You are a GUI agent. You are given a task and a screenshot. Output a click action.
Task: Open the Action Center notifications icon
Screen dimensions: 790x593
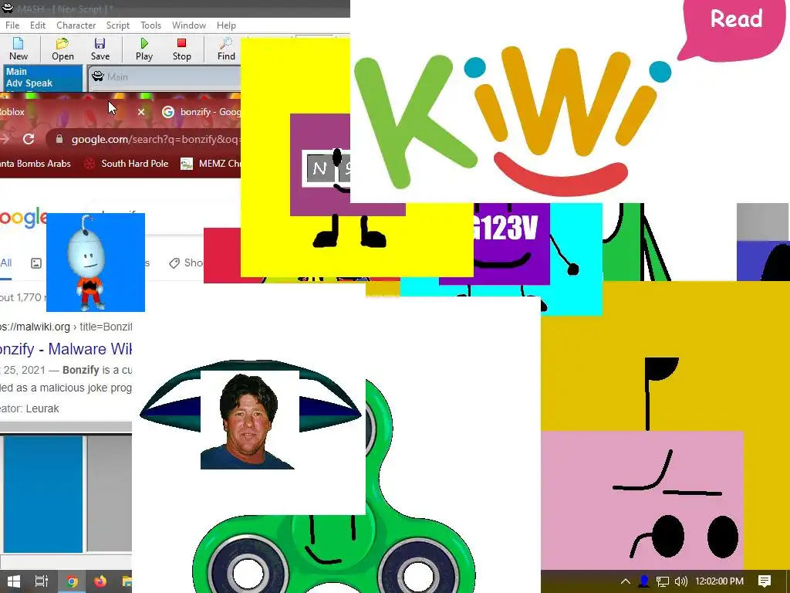pos(765,581)
